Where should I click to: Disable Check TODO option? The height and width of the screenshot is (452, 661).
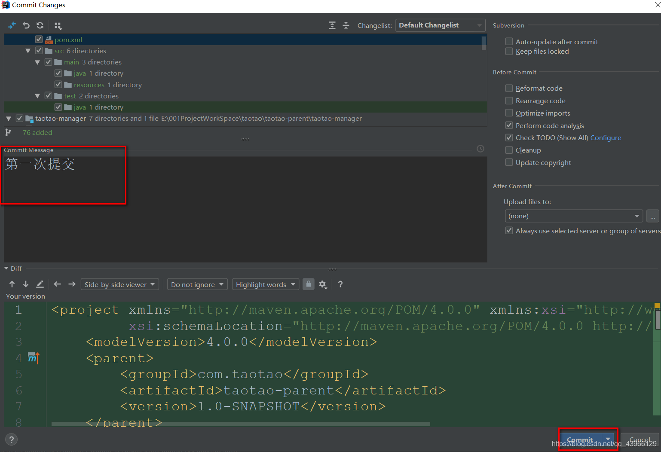tap(509, 137)
